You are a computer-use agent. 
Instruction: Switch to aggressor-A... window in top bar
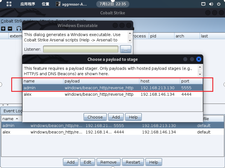tap(71, 4)
